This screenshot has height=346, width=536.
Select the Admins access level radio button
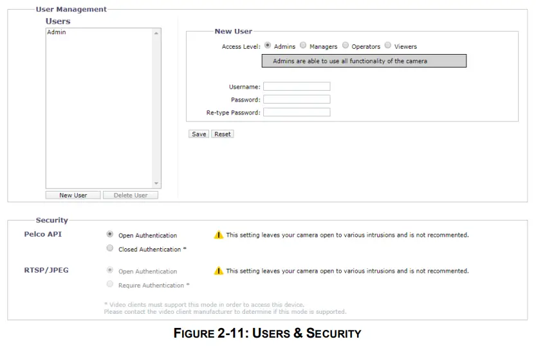tap(268, 45)
